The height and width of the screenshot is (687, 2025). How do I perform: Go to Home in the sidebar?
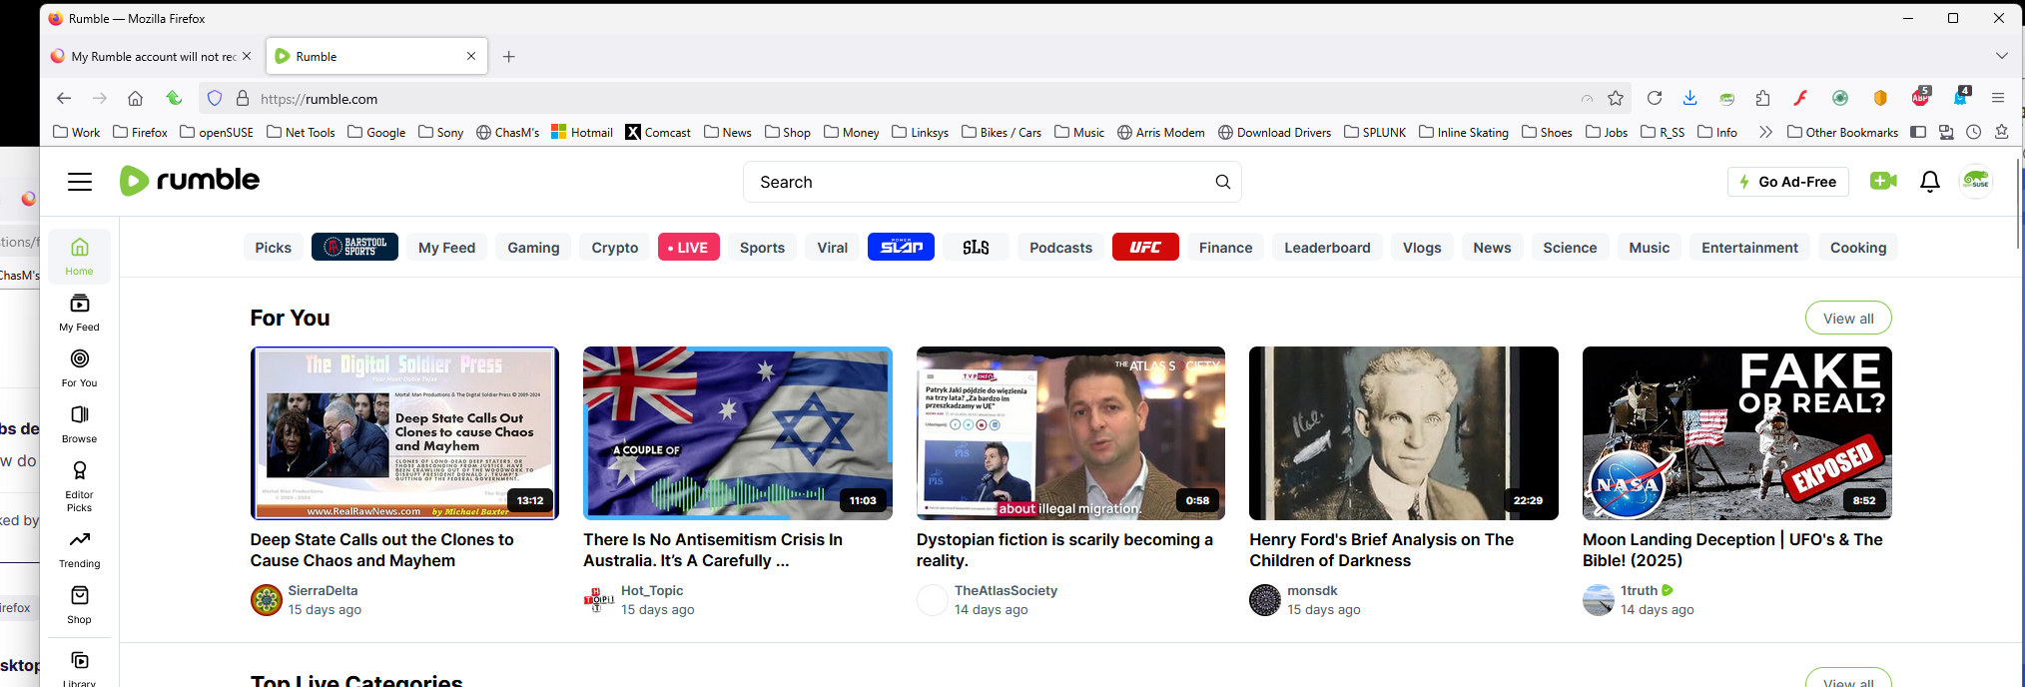[80, 256]
